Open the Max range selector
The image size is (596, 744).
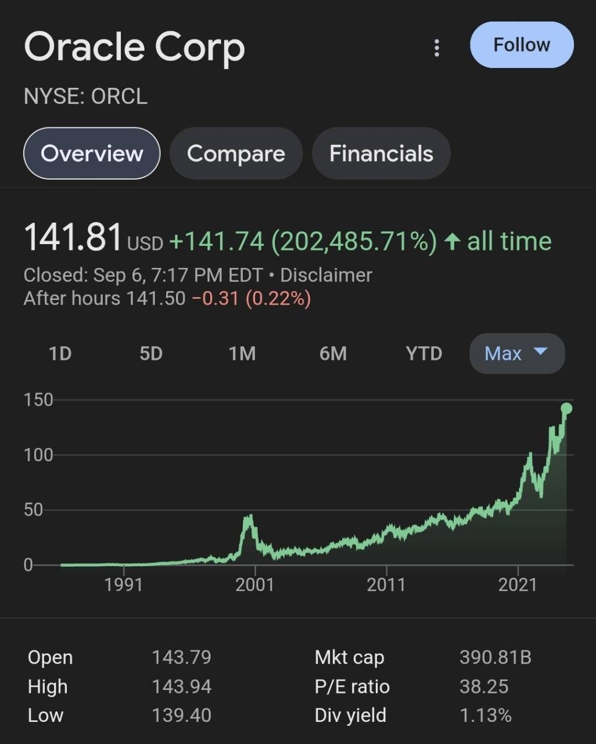tap(517, 353)
